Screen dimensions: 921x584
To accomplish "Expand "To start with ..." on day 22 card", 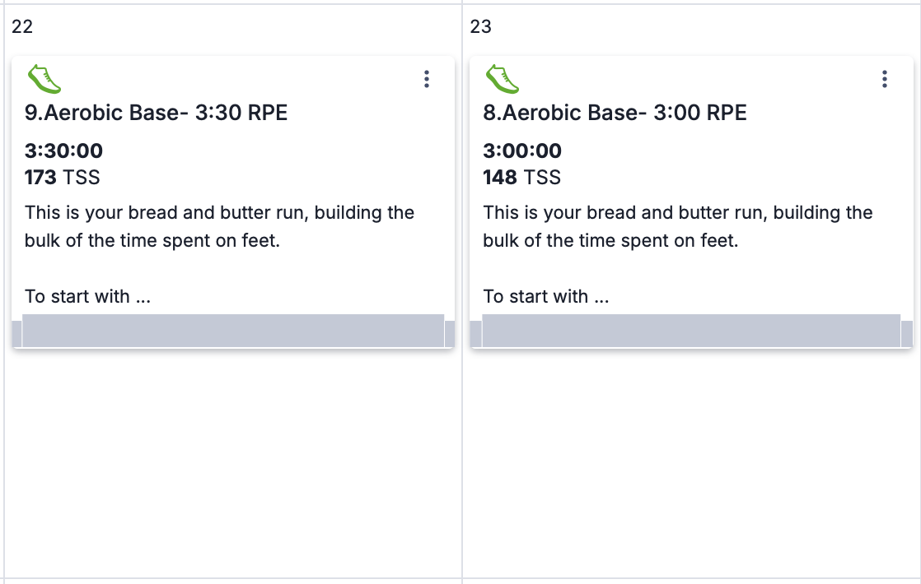I will (x=88, y=296).
